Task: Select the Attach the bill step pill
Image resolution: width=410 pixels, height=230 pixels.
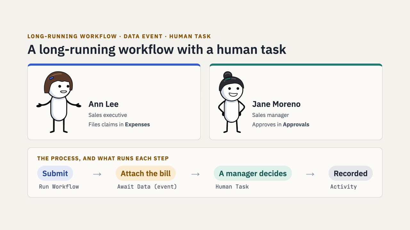Action: pyautogui.click(x=146, y=173)
